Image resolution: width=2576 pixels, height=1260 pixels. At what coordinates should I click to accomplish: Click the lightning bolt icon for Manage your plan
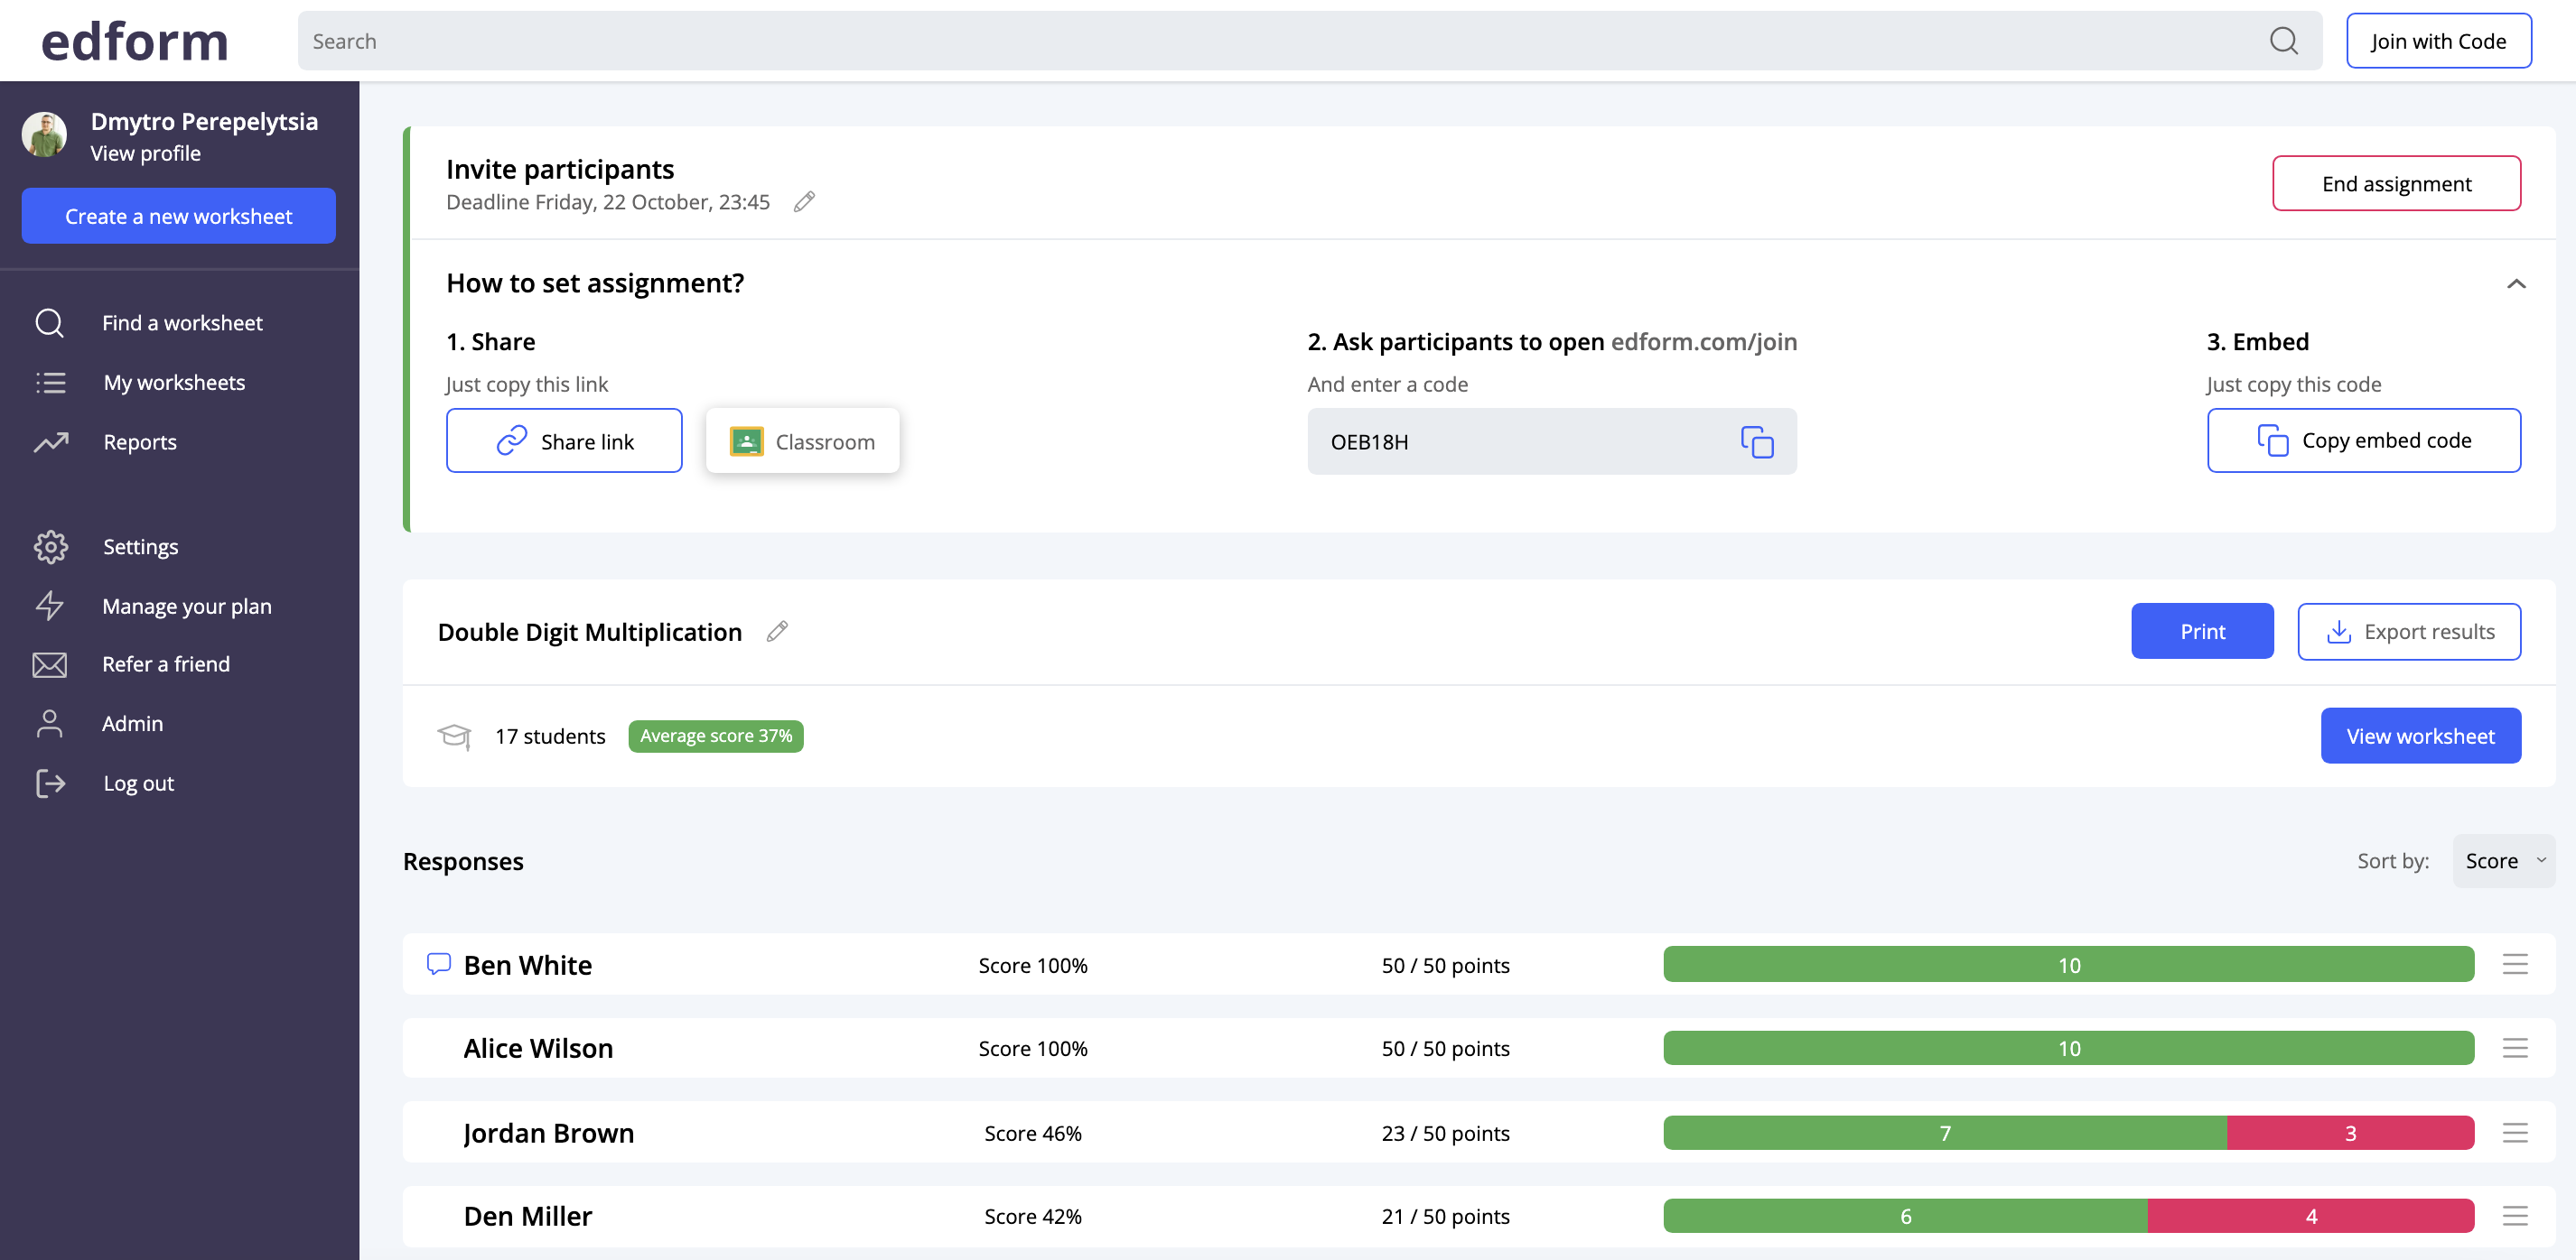point(49,606)
